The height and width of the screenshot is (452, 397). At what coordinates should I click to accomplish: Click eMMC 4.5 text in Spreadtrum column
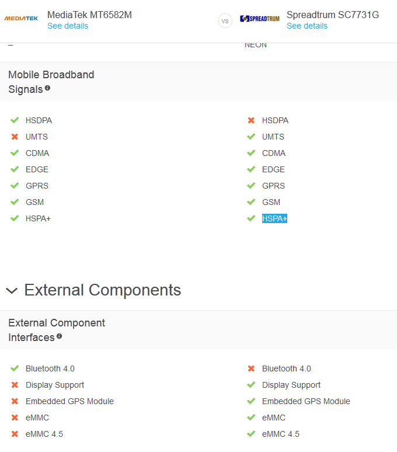click(281, 434)
